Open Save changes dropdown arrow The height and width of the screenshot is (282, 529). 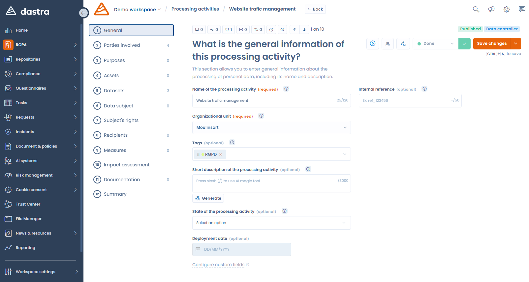516,43
